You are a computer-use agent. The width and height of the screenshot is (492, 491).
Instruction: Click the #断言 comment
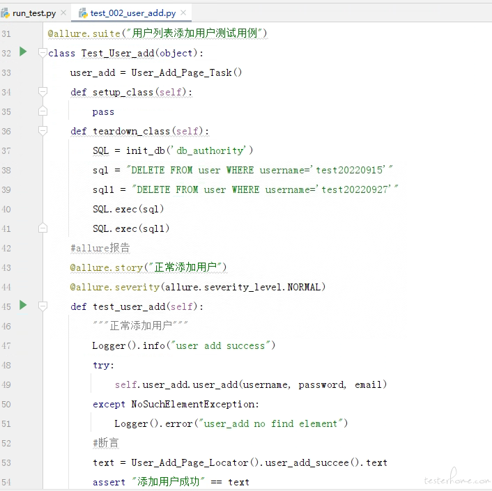[106, 443]
